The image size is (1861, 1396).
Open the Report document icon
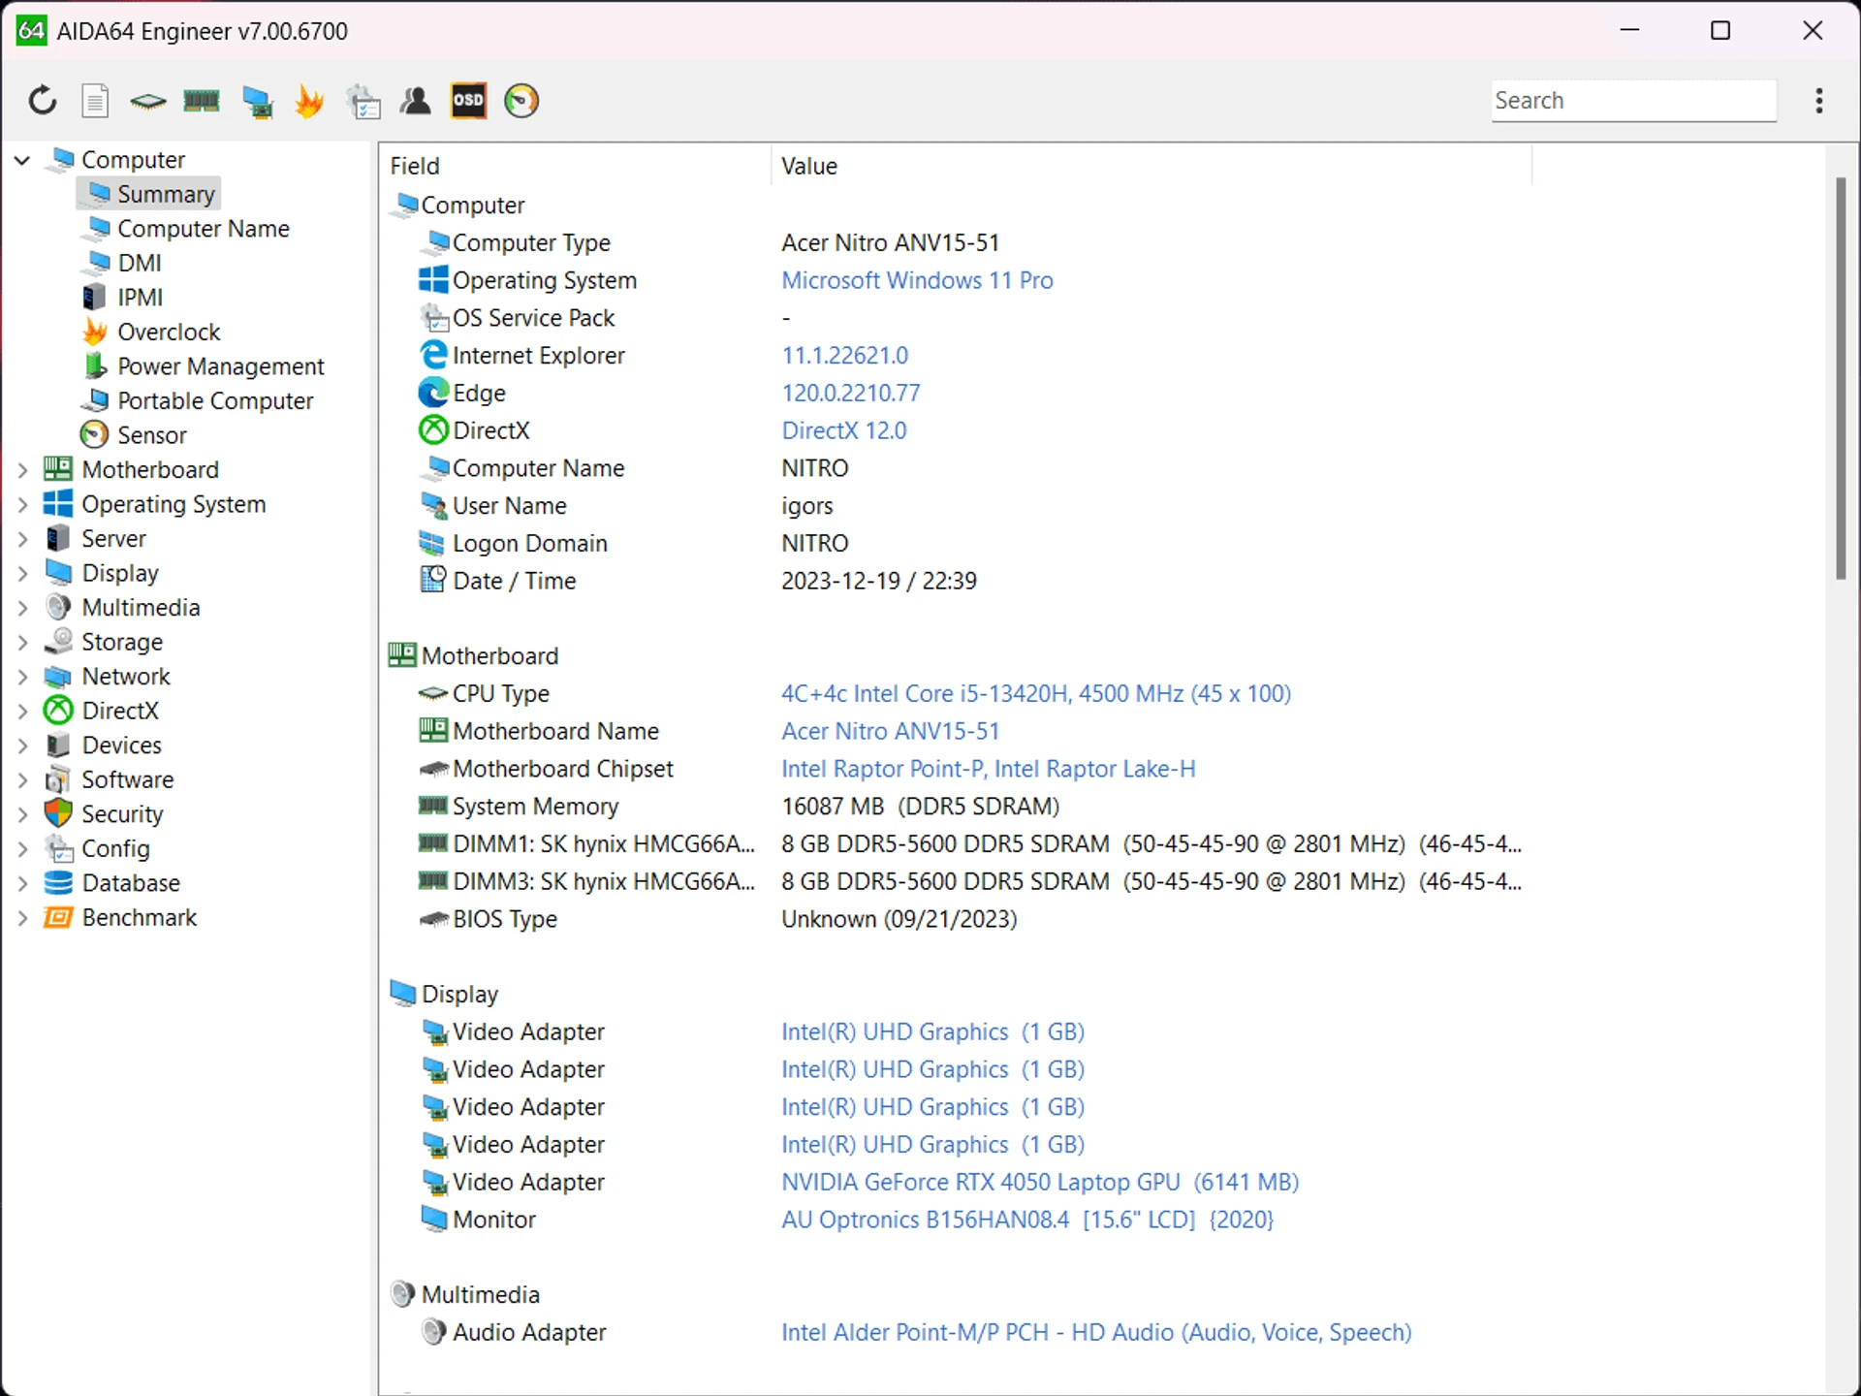pyautogui.click(x=95, y=101)
